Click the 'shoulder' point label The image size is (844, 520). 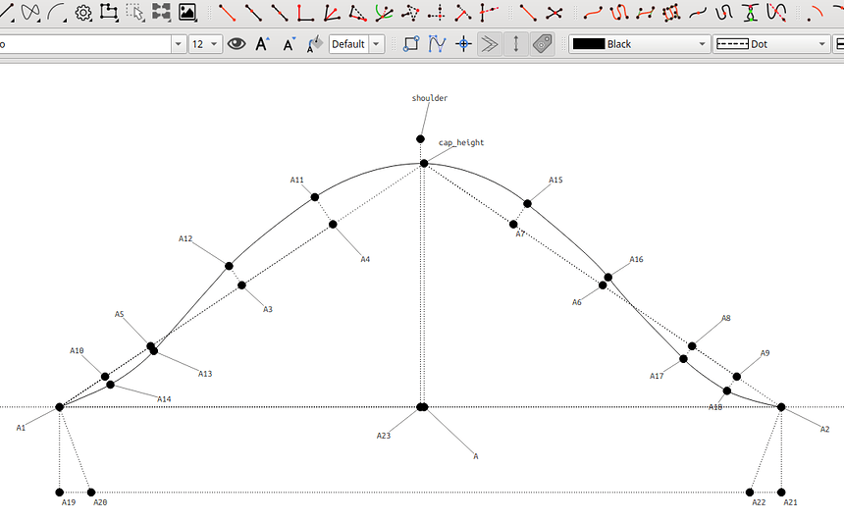click(430, 98)
